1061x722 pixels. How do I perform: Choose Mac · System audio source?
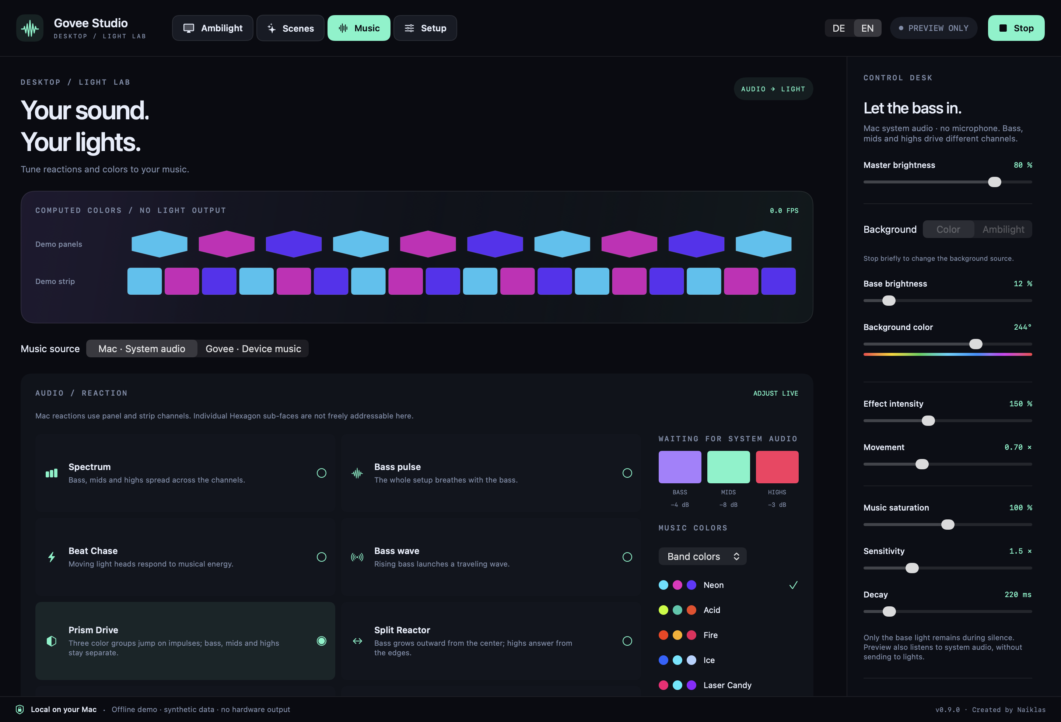[141, 349]
